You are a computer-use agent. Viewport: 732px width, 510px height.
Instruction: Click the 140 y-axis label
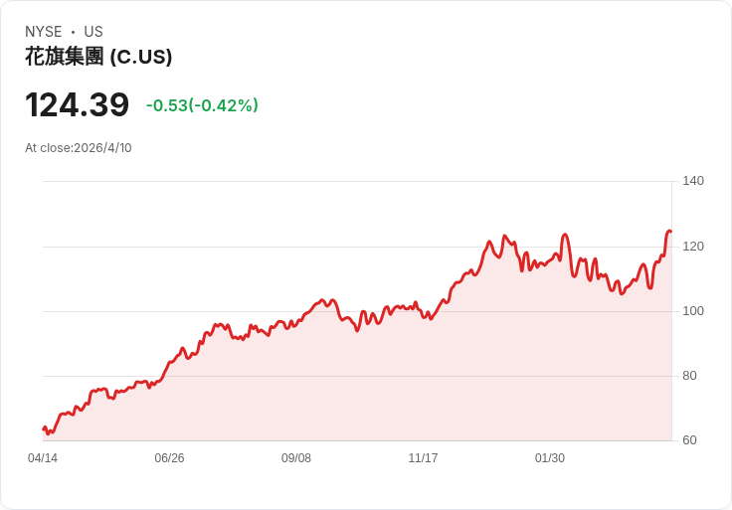693,181
